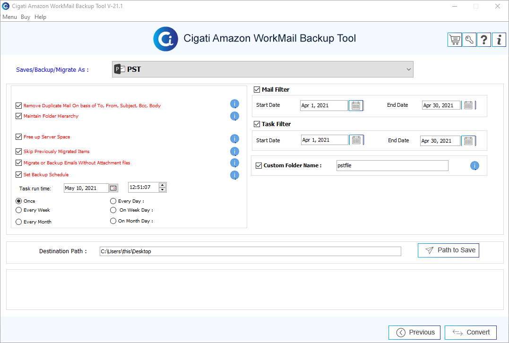Click Task Filter End Date field

coord(440,141)
